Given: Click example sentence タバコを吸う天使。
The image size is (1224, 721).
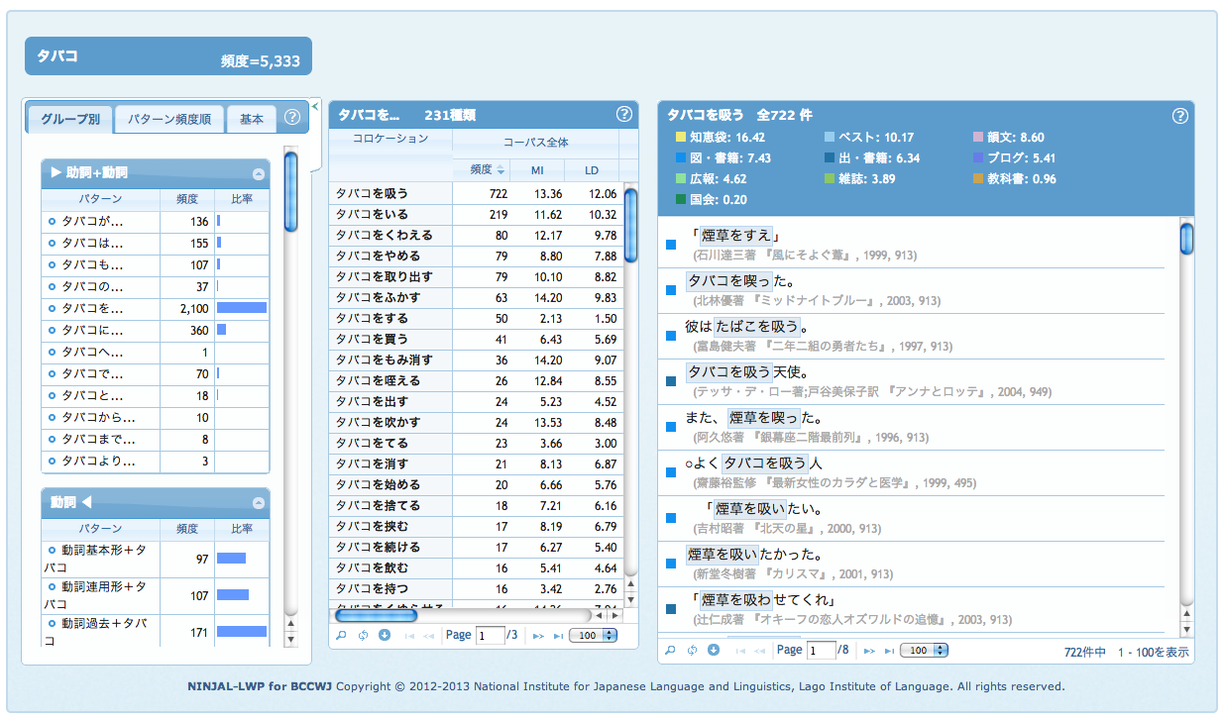Looking at the screenshot, I should pyautogui.click(x=747, y=371).
